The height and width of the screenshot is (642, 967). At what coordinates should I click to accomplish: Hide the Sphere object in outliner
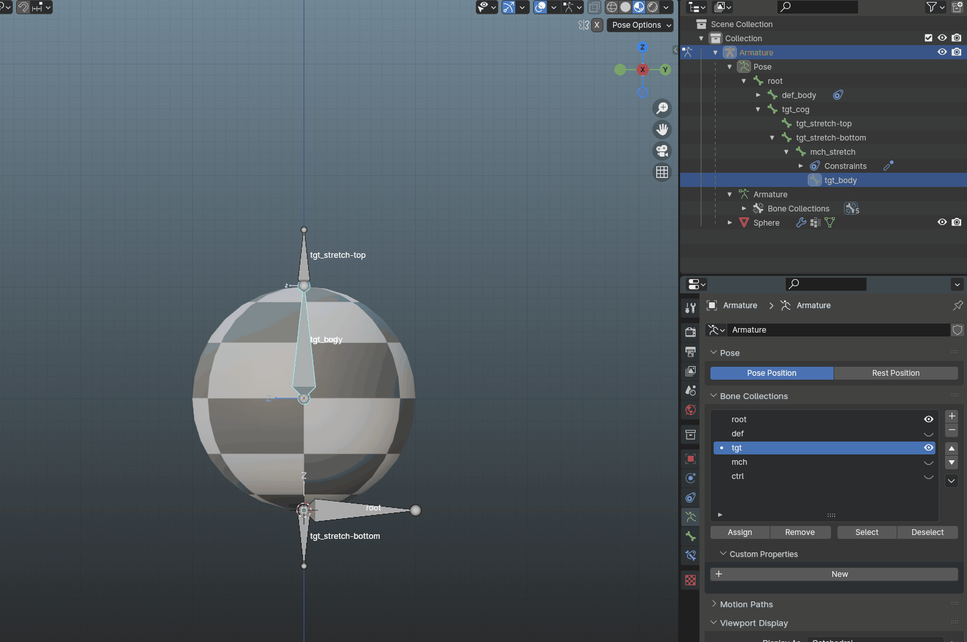pyautogui.click(x=942, y=222)
